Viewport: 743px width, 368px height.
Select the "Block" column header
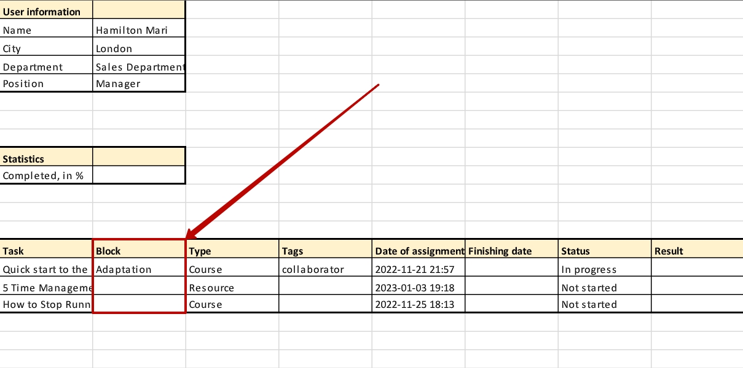click(x=139, y=250)
